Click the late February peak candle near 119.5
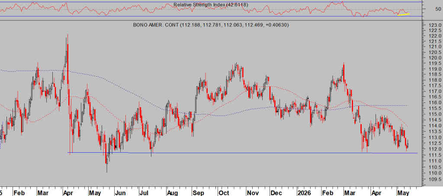The width and height of the screenshot is (443, 196). coord(343,72)
